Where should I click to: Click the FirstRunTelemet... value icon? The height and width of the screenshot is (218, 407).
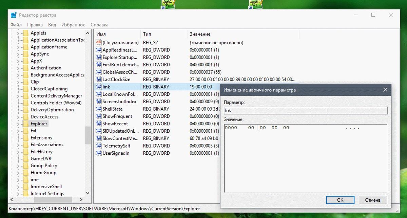click(x=99, y=65)
